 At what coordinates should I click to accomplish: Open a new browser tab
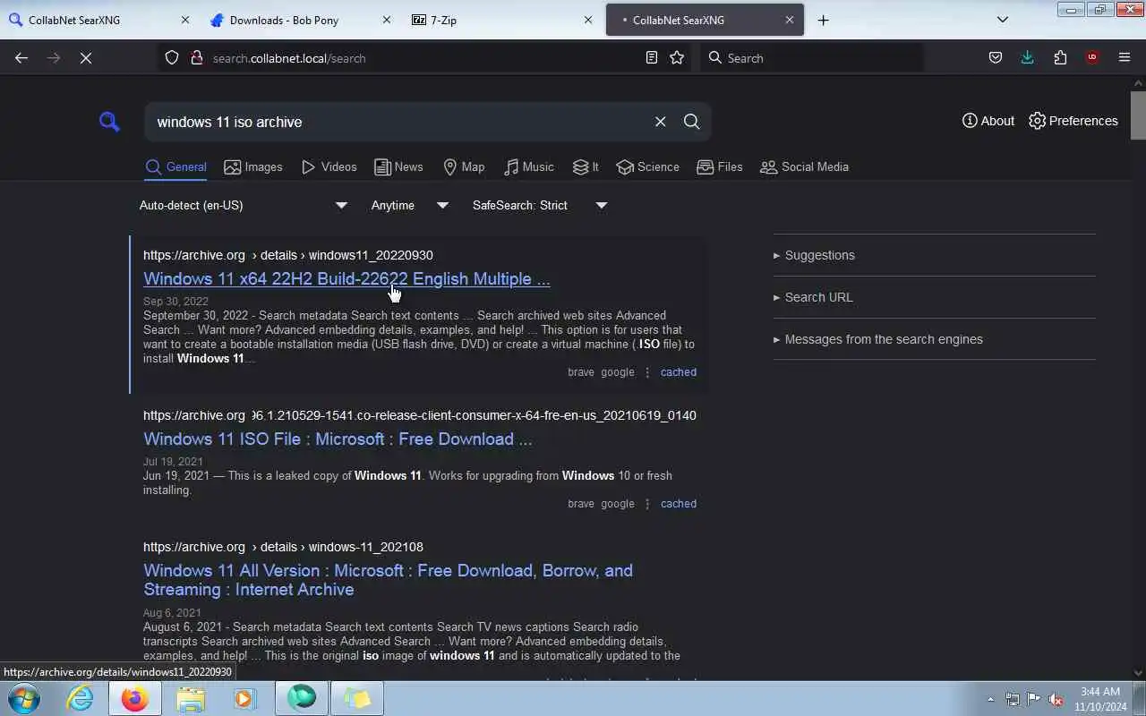pyautogui.click(x=824, y=20)
